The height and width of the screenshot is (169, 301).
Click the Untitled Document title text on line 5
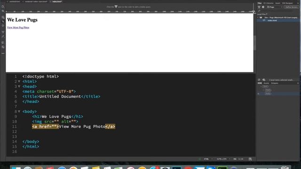click(60, 96)
